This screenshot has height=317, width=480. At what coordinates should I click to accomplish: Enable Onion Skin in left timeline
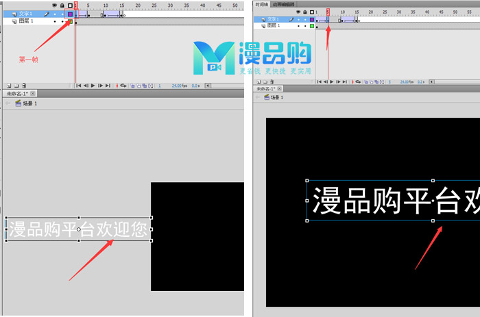tap(132, 86)
